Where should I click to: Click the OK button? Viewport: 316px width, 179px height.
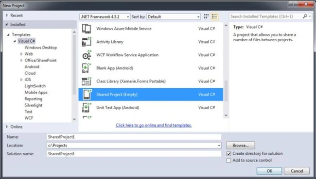click(269, 171)
